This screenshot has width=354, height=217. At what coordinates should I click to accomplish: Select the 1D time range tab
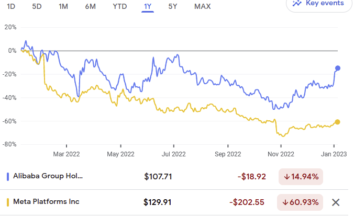11,6
